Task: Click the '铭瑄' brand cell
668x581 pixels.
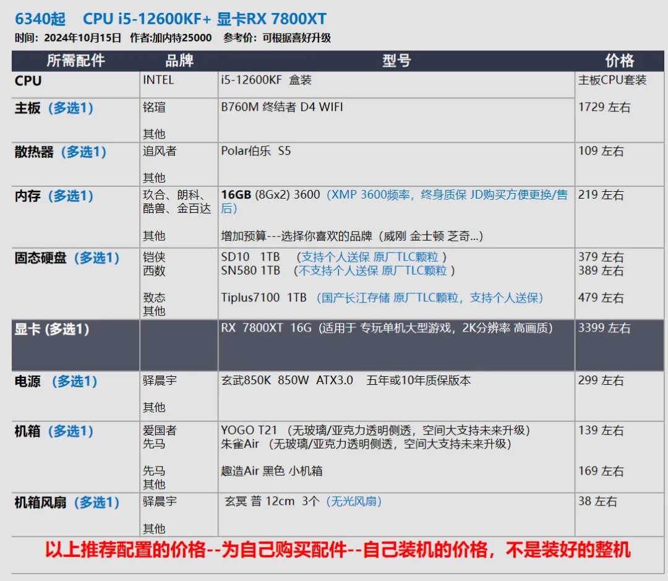Action: click(154, 107)
